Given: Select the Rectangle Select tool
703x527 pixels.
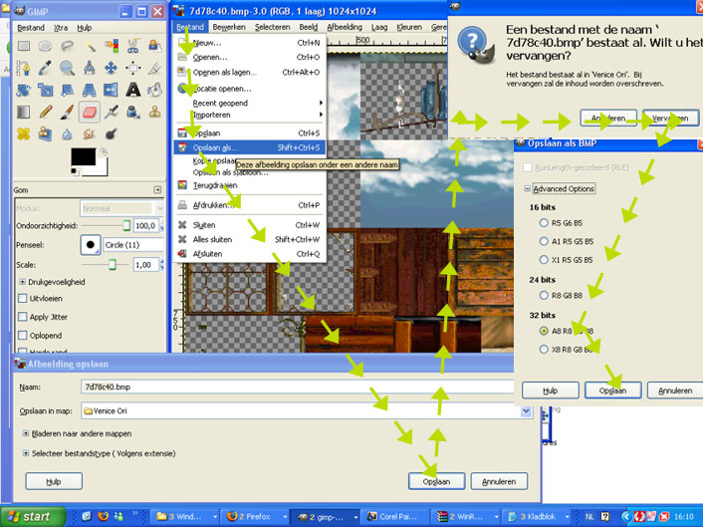Looking at the screenshot, I should [x=23, y=46].
